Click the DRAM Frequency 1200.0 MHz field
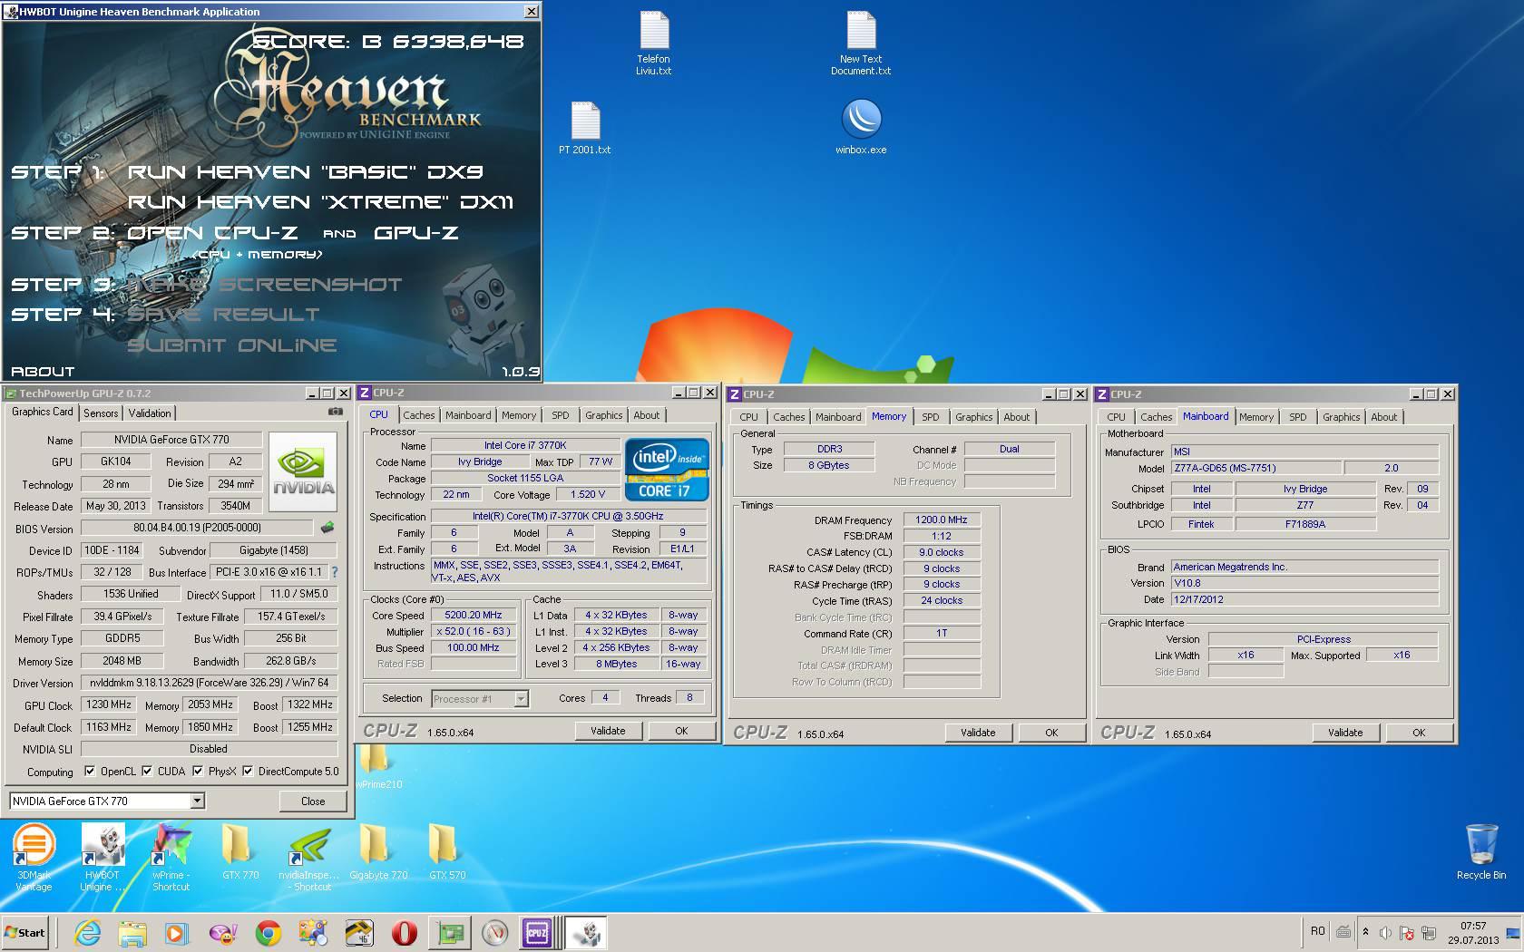 [x=942, y=520]
